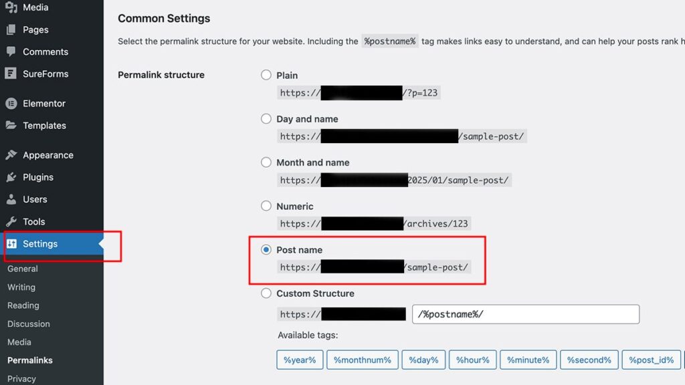
Task: Click the Plugins plug icon
Action: click(x=11, y=176)
